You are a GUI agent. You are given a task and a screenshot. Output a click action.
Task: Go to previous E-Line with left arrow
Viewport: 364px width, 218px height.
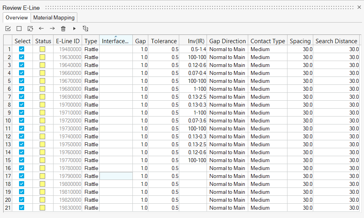(41, 29)
